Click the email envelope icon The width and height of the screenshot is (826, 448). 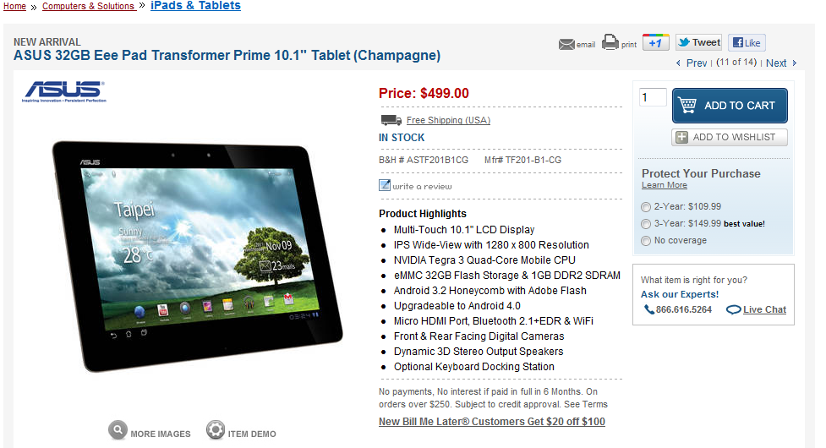click(566, 44)
